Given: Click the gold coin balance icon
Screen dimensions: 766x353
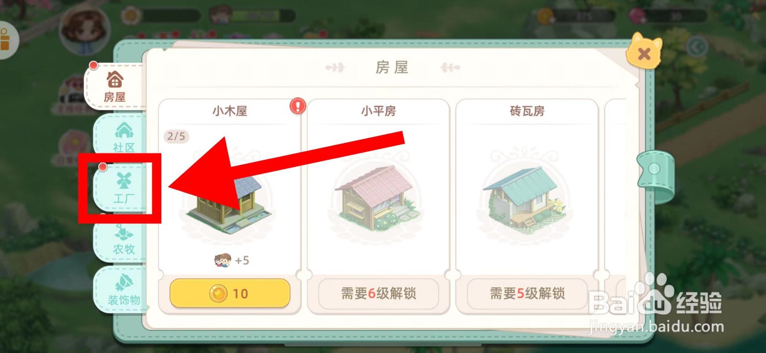Looking at the screenshot, I should (x=545, y=16).
